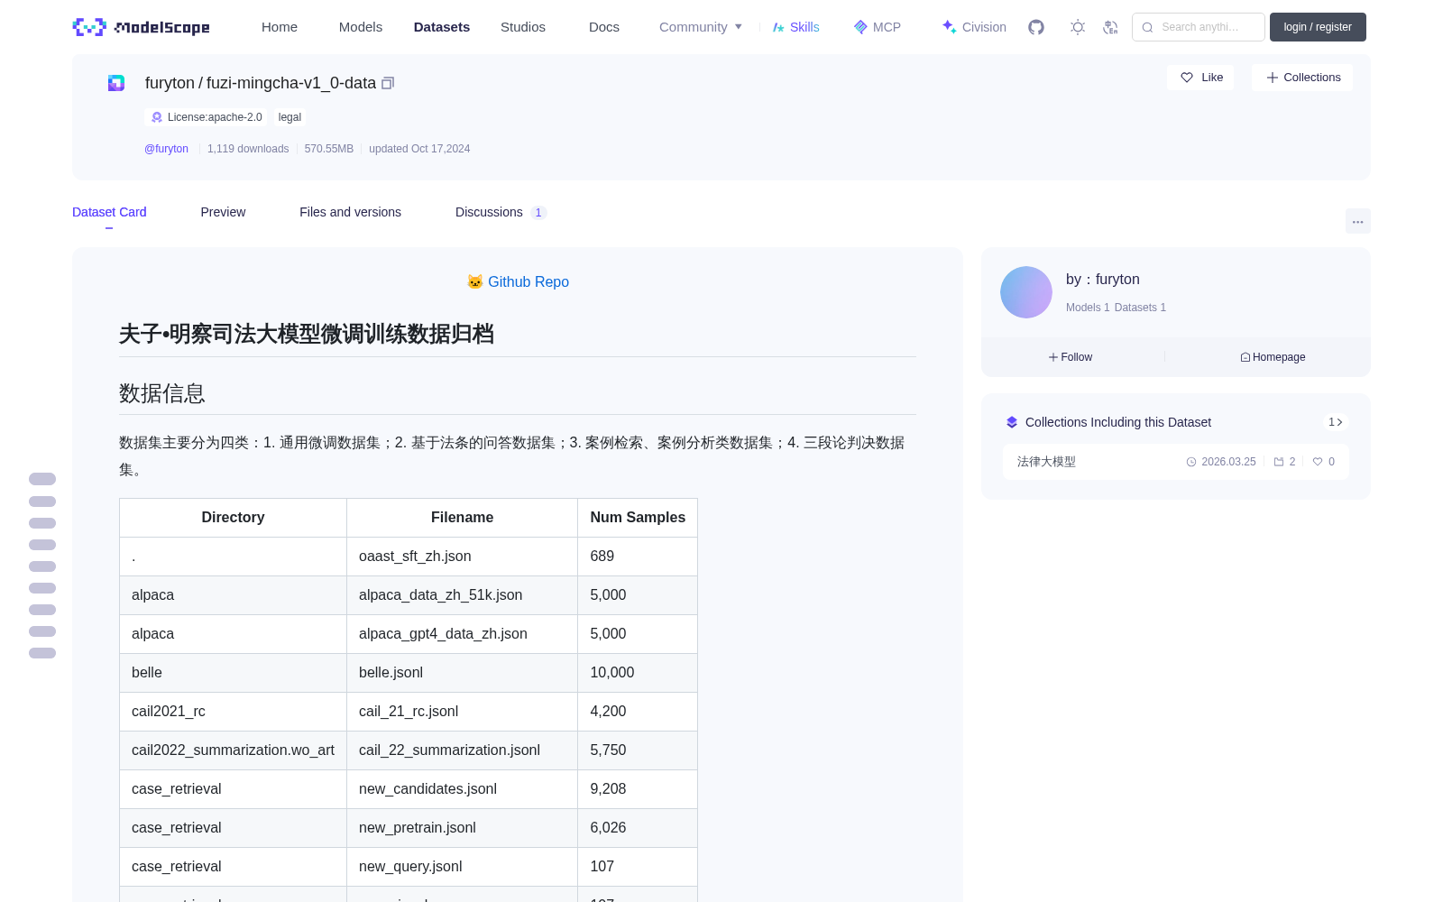Screen dimensions: 1443x902
Task: Click the cail_21_rc.jsonl cell
Action: tap(462, 712)
